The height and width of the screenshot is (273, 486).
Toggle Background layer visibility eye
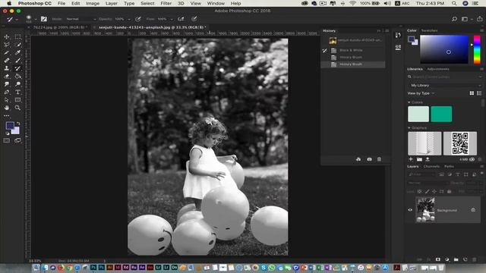(410, 210)
